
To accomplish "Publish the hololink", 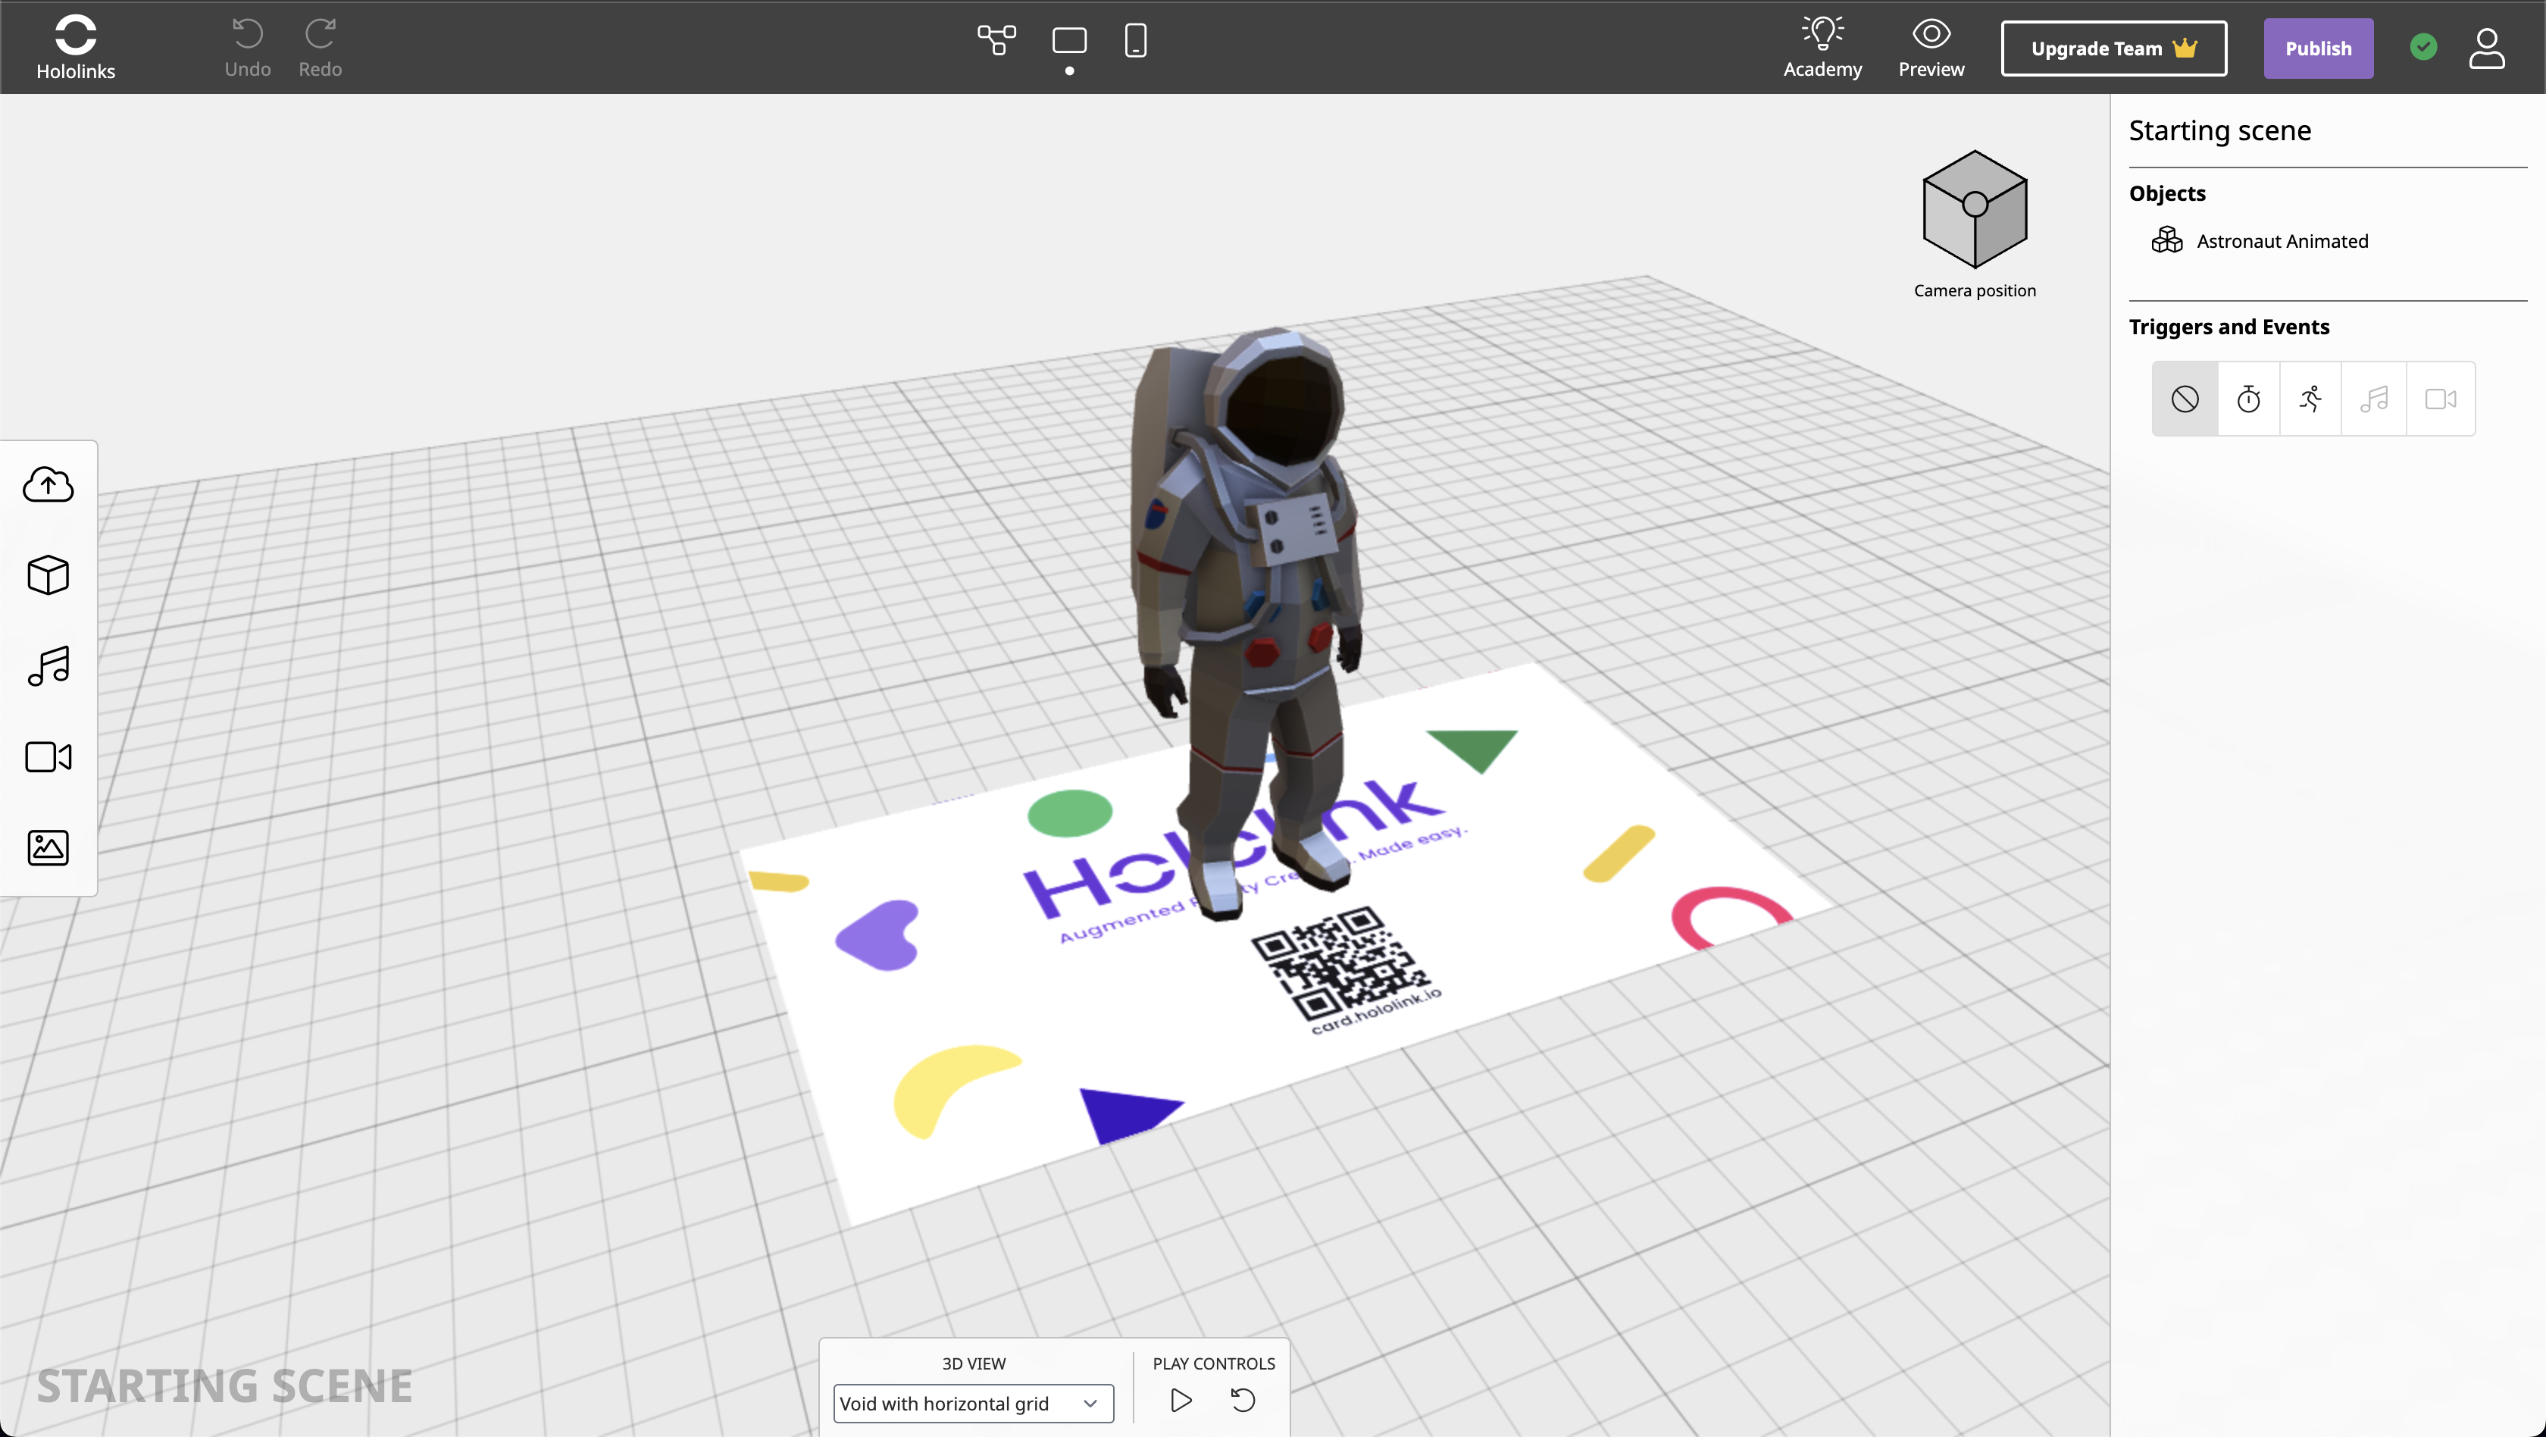I will click(x=2318, y=49).
